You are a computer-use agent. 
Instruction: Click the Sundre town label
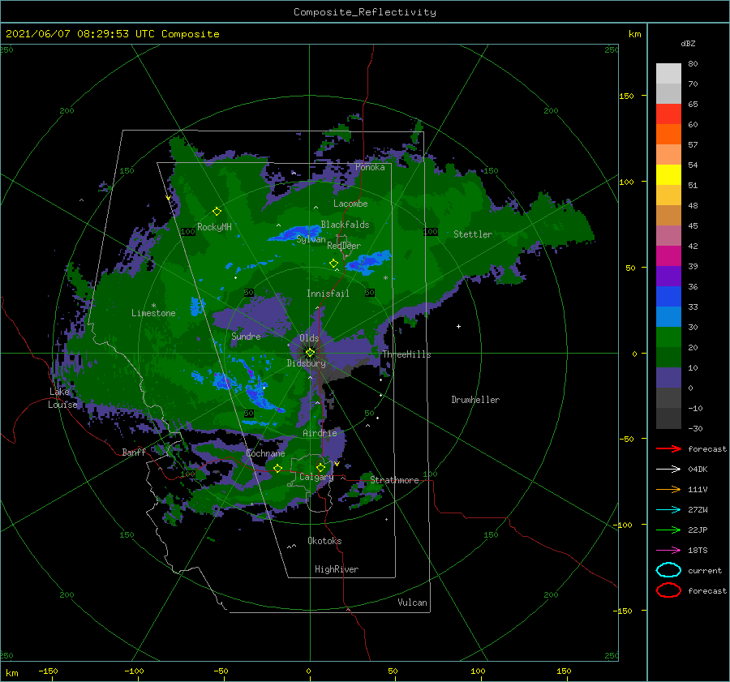point(246,336)
